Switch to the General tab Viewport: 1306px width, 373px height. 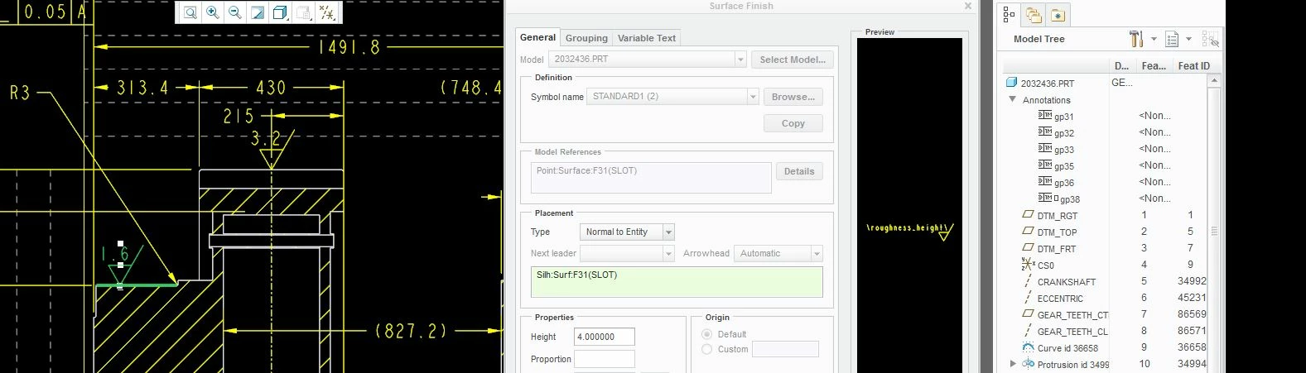537,37
